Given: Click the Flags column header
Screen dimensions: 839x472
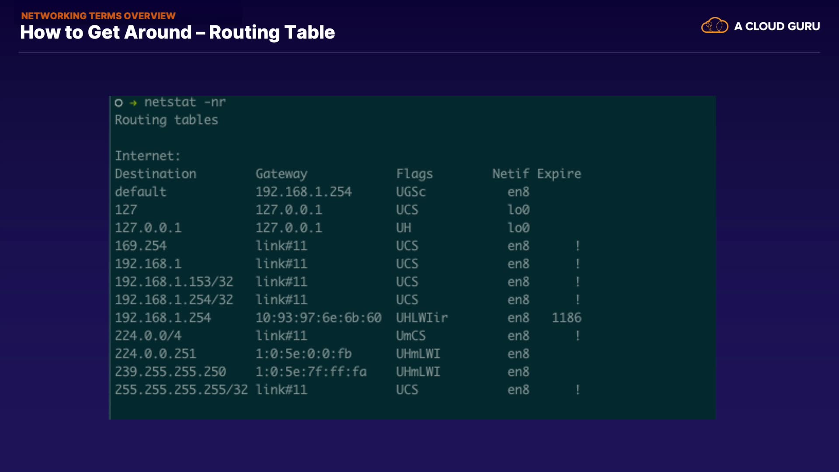Looking at the screenshot, I should pos(414,174).
